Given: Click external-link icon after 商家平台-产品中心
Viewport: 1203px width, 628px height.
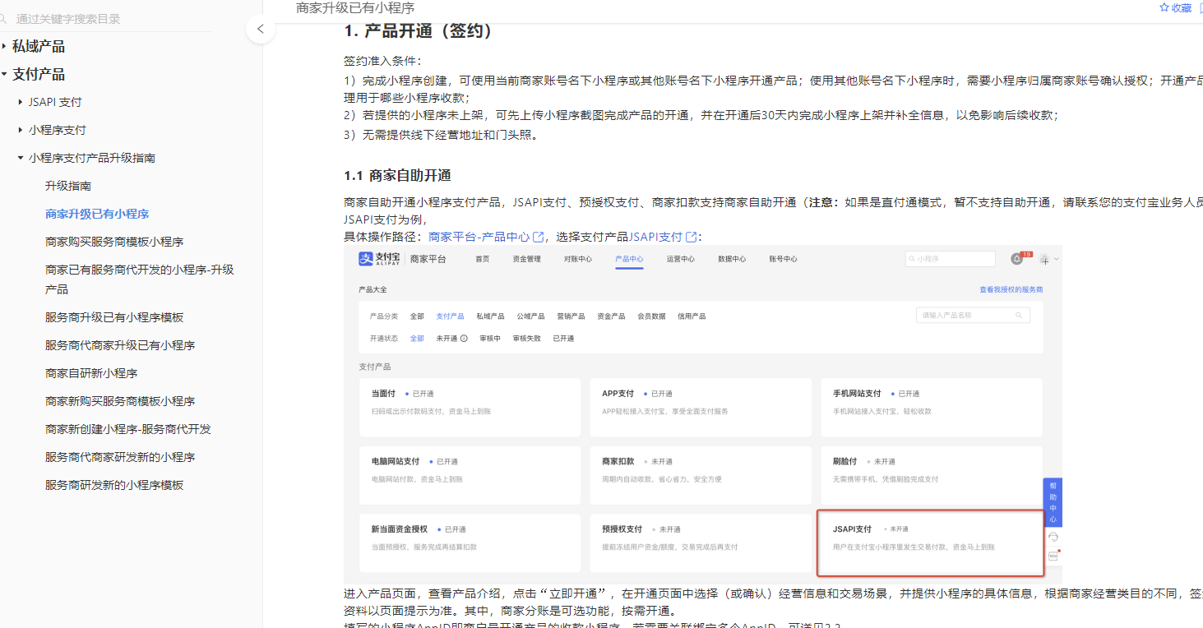Looking at the screenshot, I should (539, 237).
